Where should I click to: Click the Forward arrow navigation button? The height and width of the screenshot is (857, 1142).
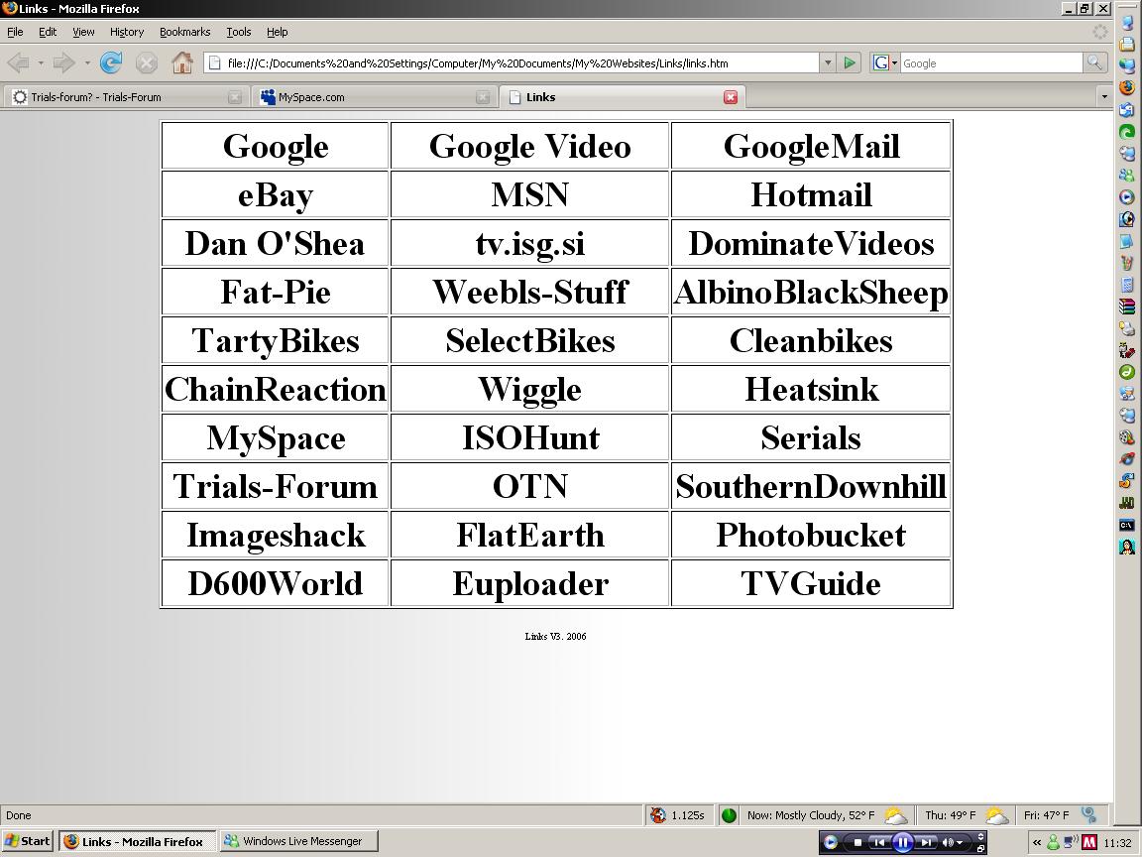click(64, 63)
